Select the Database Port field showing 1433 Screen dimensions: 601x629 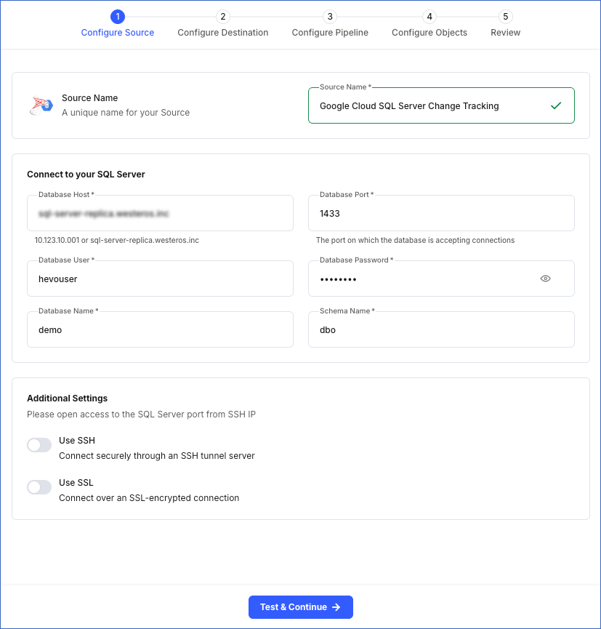click(x=441, y=213)
